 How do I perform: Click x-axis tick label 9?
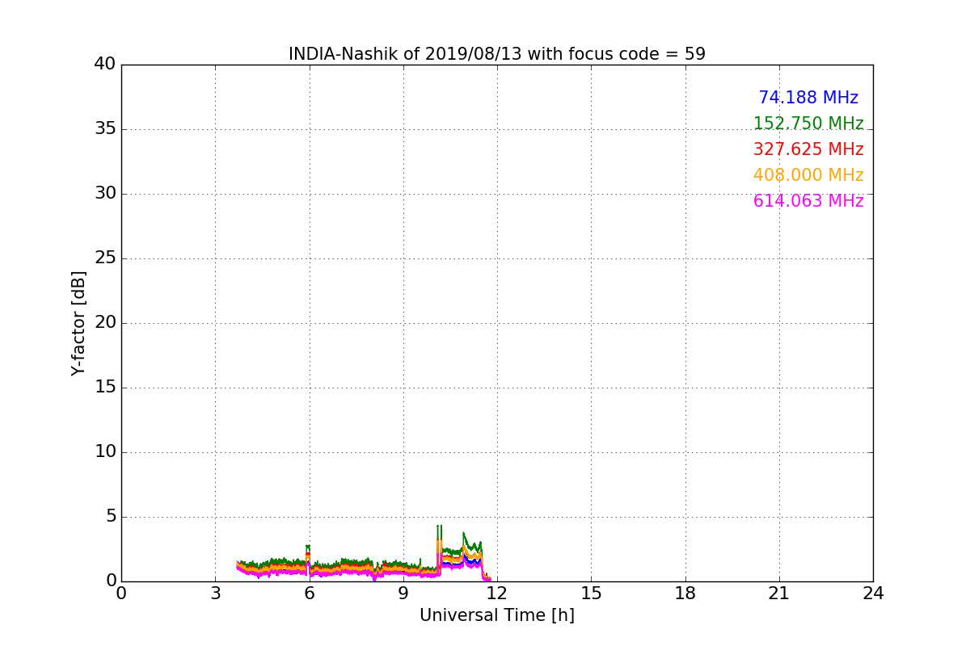point(403,594)
